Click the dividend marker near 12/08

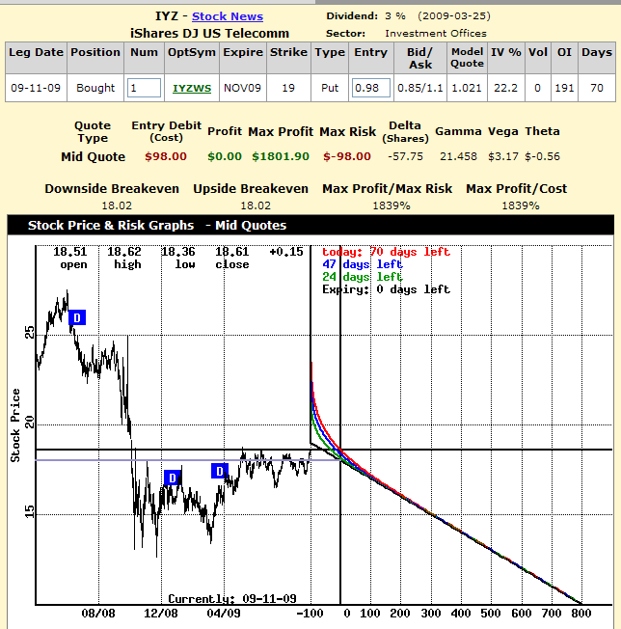click(x=173, y=478)
